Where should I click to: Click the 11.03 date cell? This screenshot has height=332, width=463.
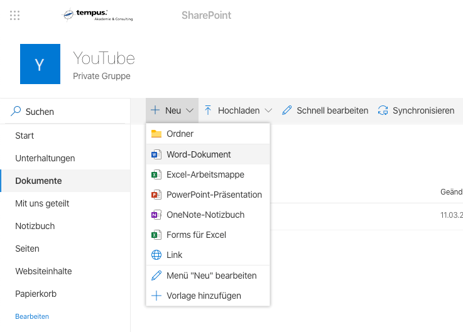tap(452, 215)
